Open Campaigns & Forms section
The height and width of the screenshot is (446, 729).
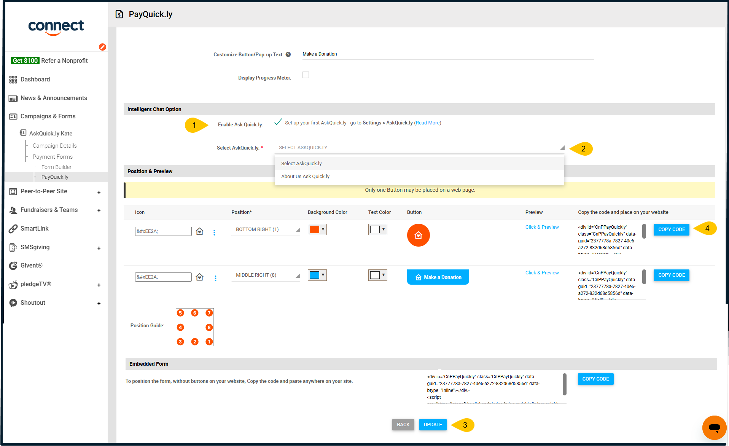(48, 116)
